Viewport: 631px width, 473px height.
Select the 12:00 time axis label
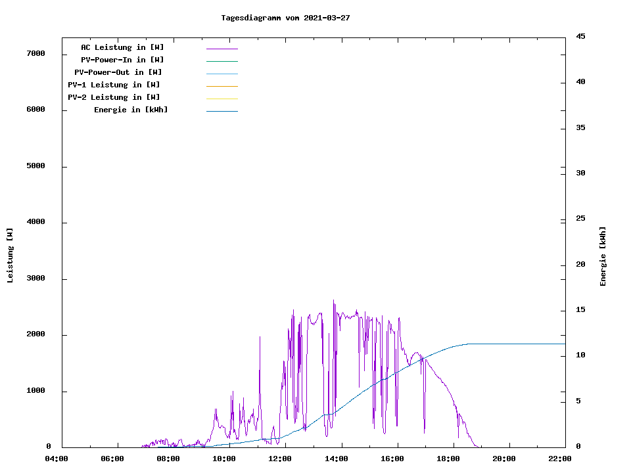(x=280, y=459)
